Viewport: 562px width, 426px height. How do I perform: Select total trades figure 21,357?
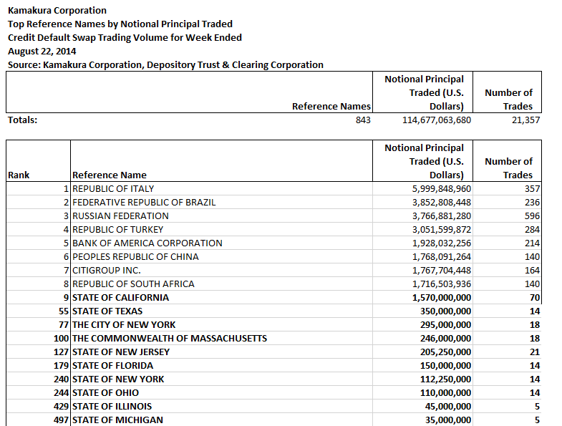(525, 120)
